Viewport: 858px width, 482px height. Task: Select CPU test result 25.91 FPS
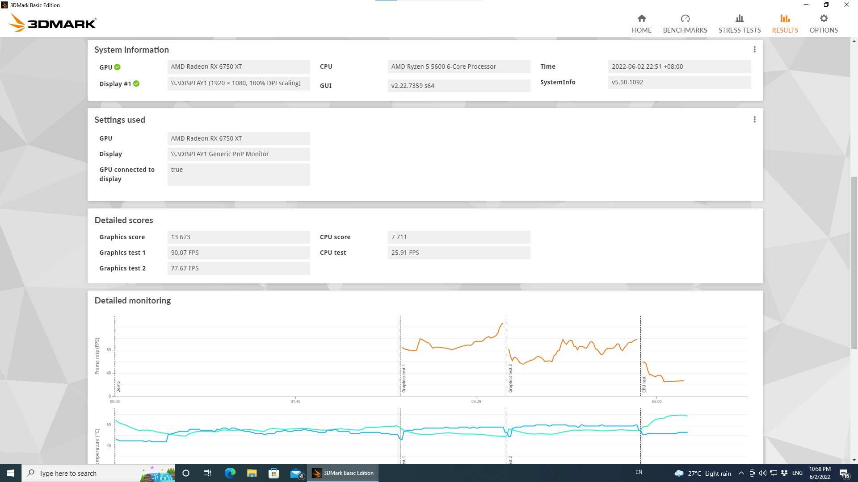[459, 253]
